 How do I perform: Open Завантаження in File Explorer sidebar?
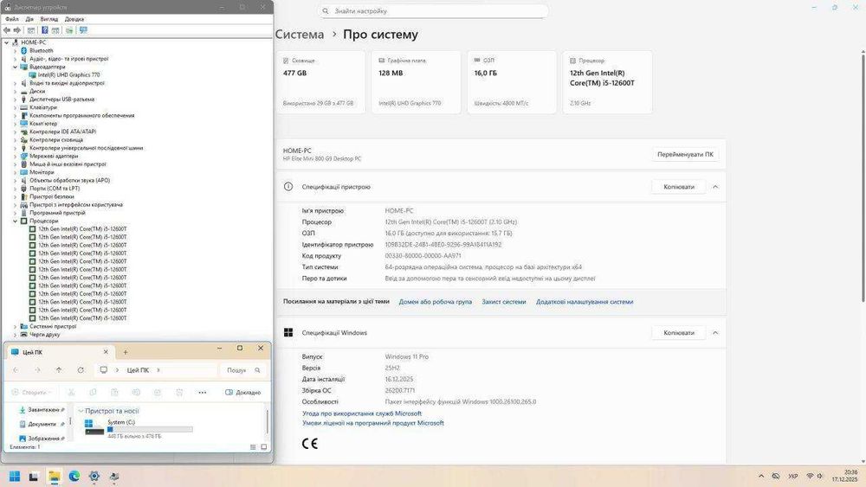pos(42,410)
